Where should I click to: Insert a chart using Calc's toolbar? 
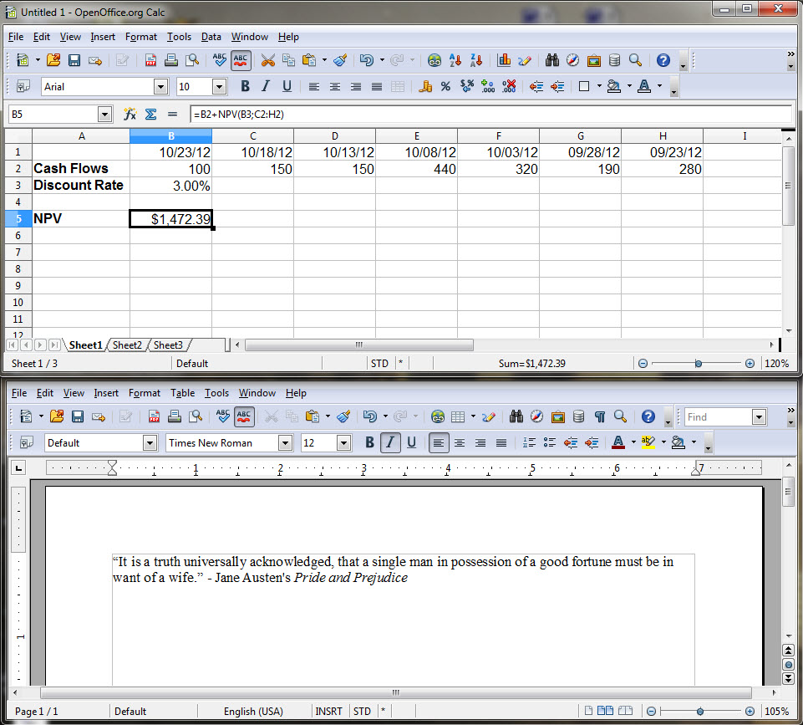coord(504,60)
